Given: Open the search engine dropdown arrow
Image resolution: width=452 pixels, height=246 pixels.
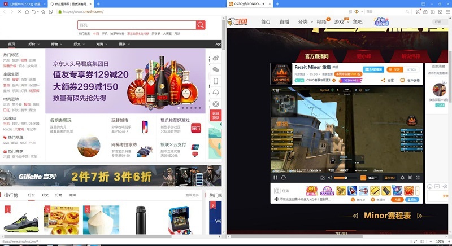Looking at the screenshot, I should pyautogui.click(x=363, y=12).
